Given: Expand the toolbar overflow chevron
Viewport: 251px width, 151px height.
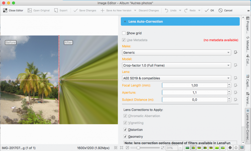Looking at the screenshot, I should (x=248, y=11).
